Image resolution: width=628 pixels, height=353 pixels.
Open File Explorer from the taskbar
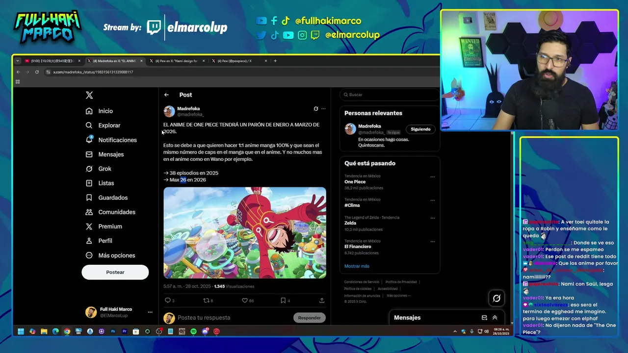44,331
